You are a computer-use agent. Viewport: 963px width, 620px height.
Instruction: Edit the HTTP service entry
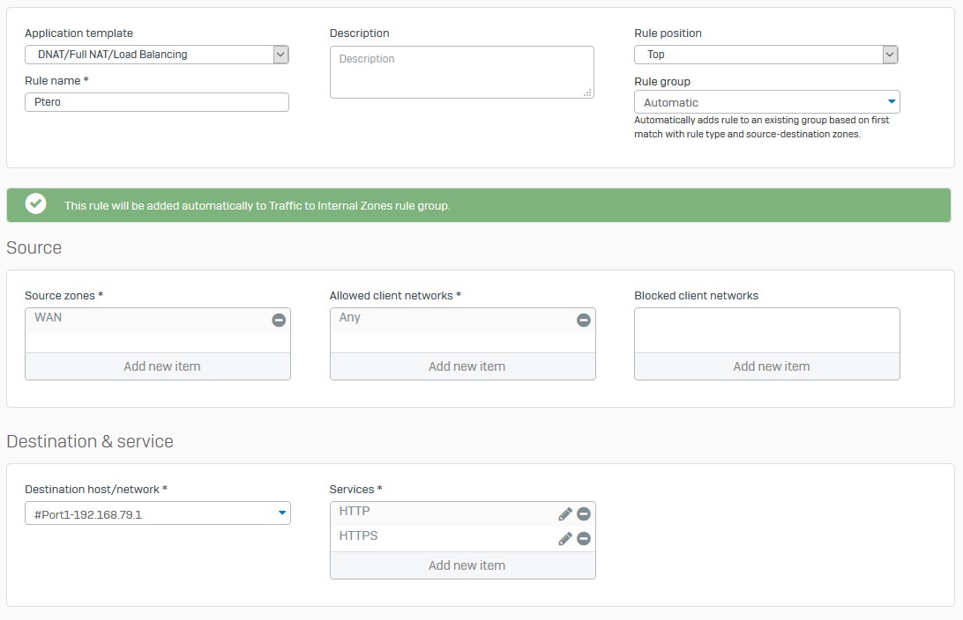pos(565,514)
